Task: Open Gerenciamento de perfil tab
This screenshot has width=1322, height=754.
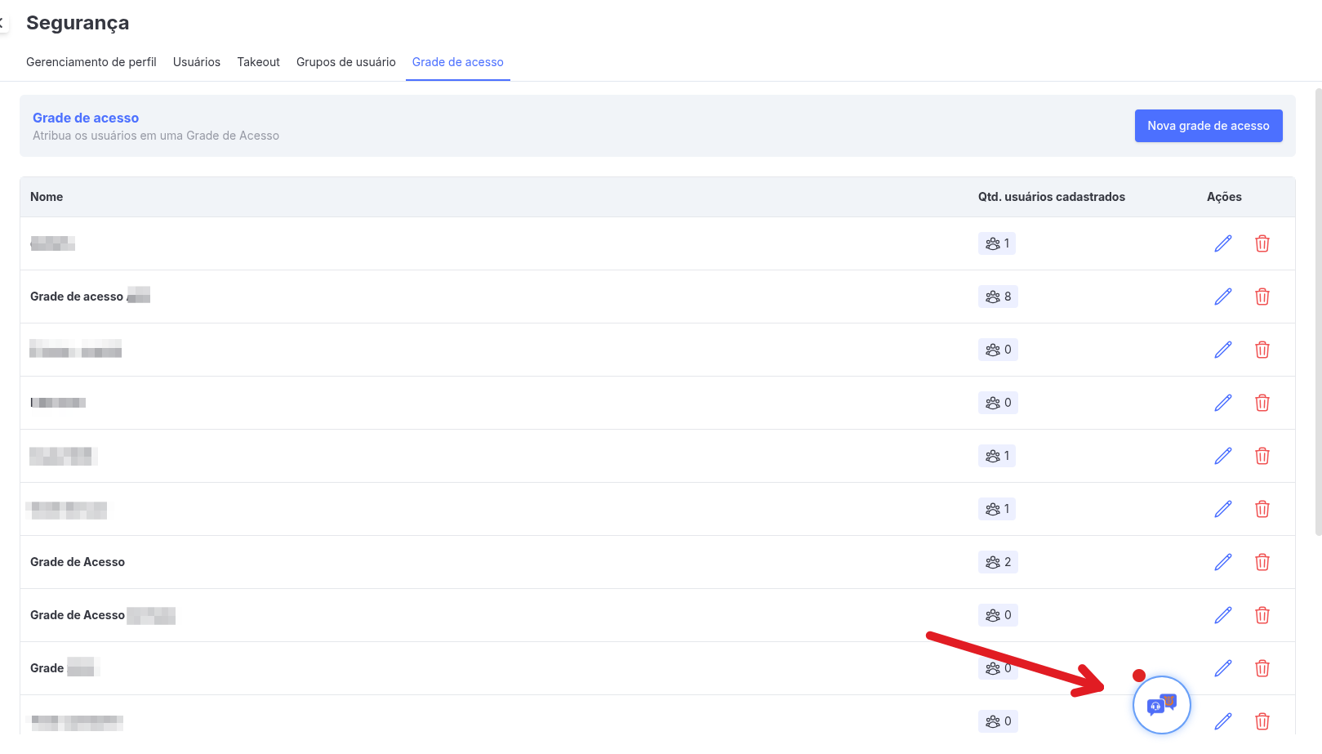Action: pyautogui.click(x=91, y=62)
